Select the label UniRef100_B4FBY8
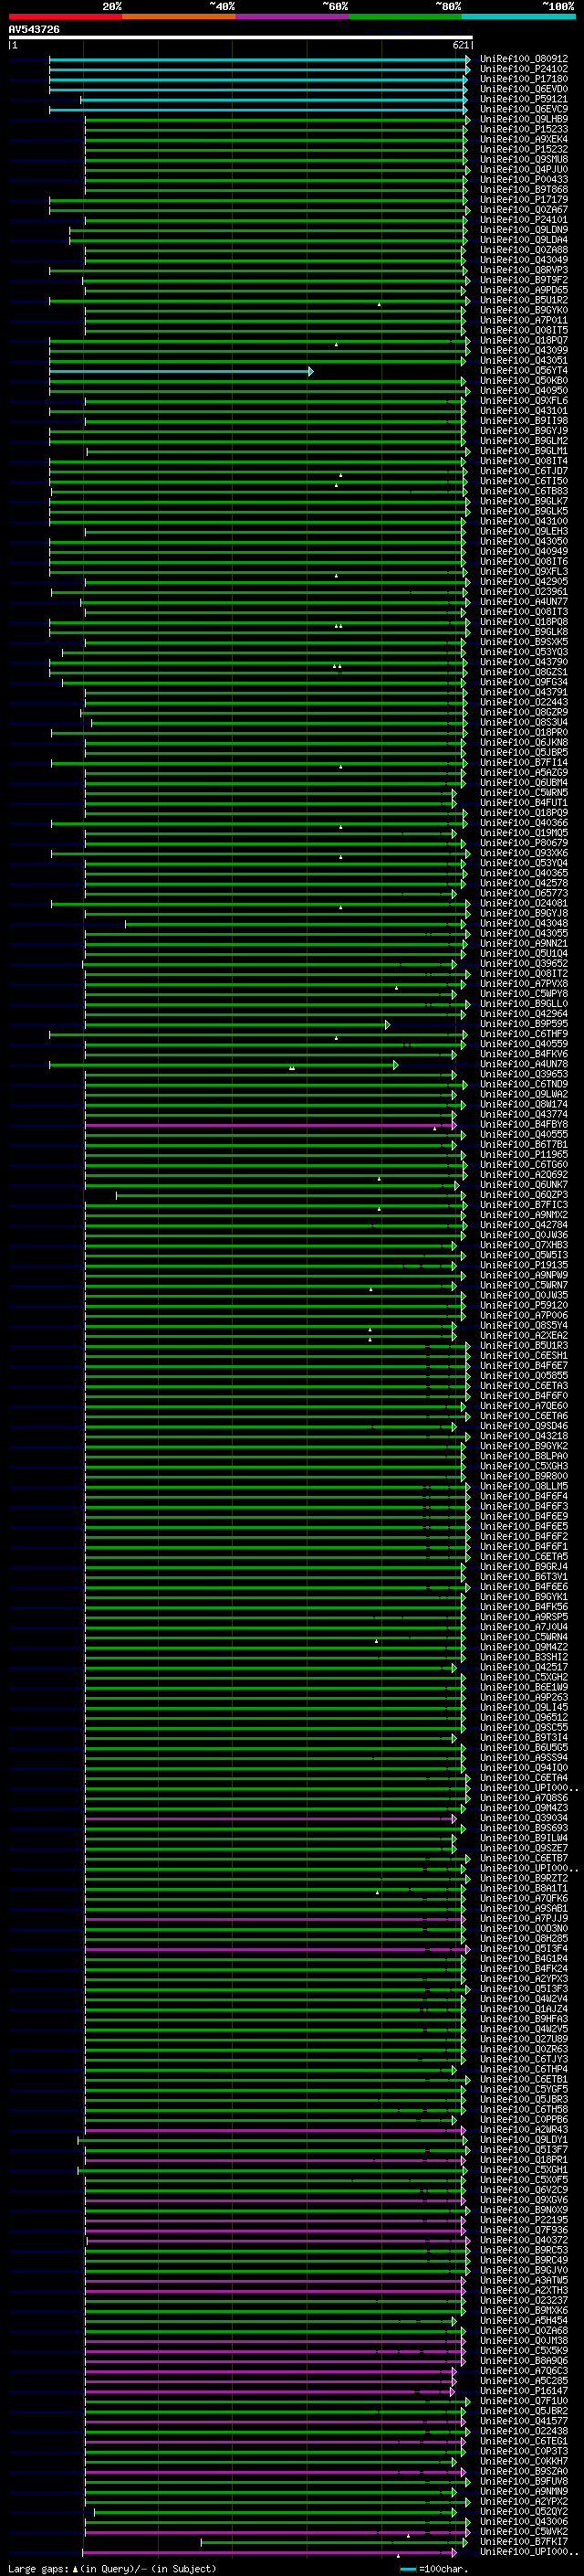584x2576 pixels. [x=524, y=1125]
